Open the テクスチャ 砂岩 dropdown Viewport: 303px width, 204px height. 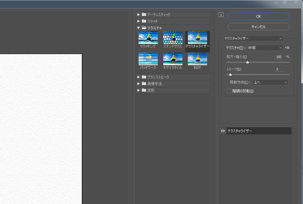point(265,48)
